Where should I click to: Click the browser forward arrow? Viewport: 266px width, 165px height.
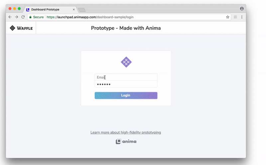click(x=16, y=17)
